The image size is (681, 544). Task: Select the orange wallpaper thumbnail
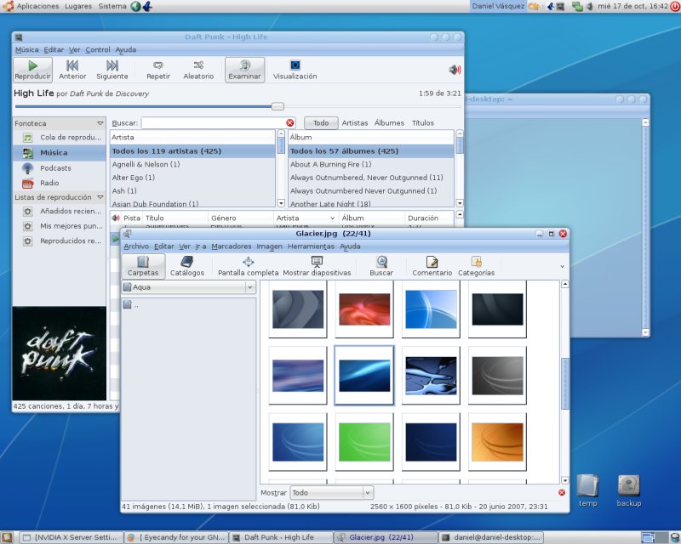pyautogui.click(x=497, y=442)
